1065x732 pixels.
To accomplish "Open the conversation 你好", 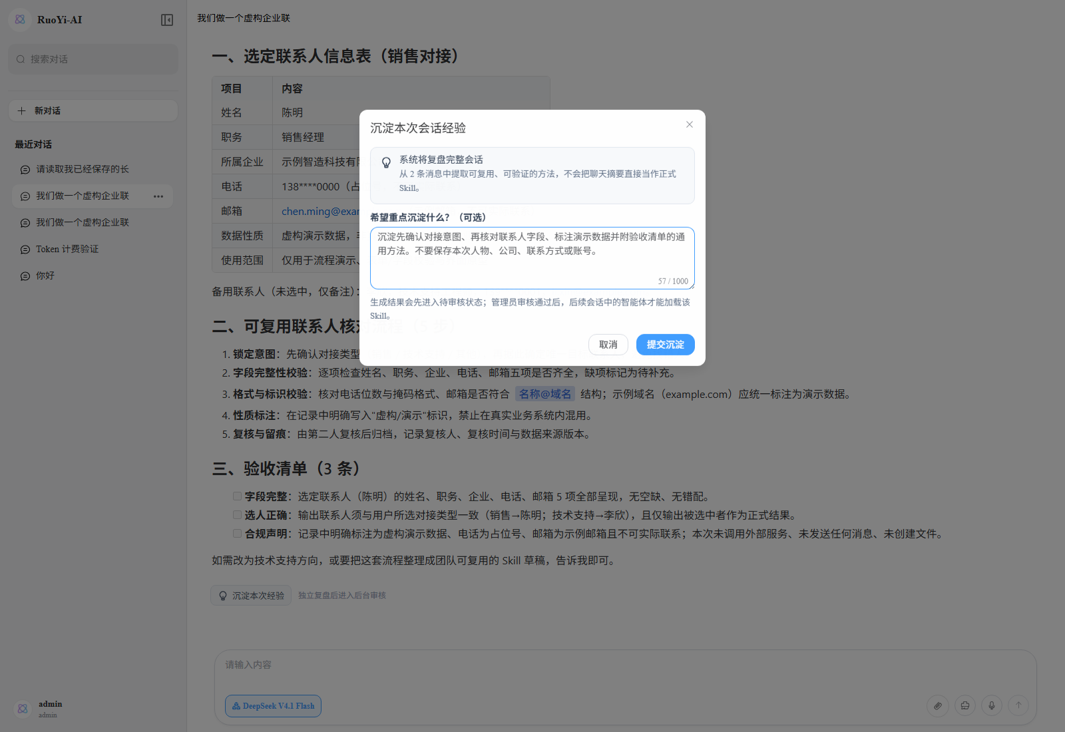I will point(93,275).
